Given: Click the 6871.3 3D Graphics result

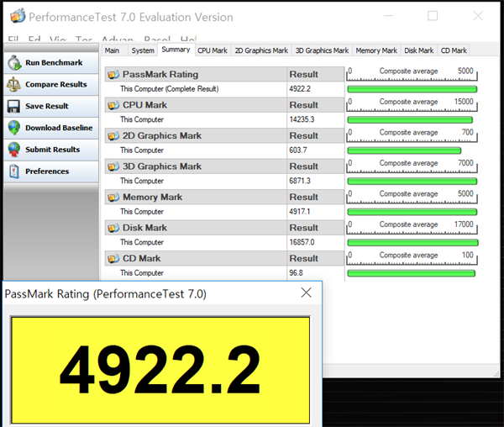Looking at the screenshot, I should click(300, 181).
